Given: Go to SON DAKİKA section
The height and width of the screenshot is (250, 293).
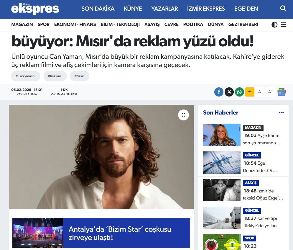Looking at the screenshot, I should click(x=98, y=9).
